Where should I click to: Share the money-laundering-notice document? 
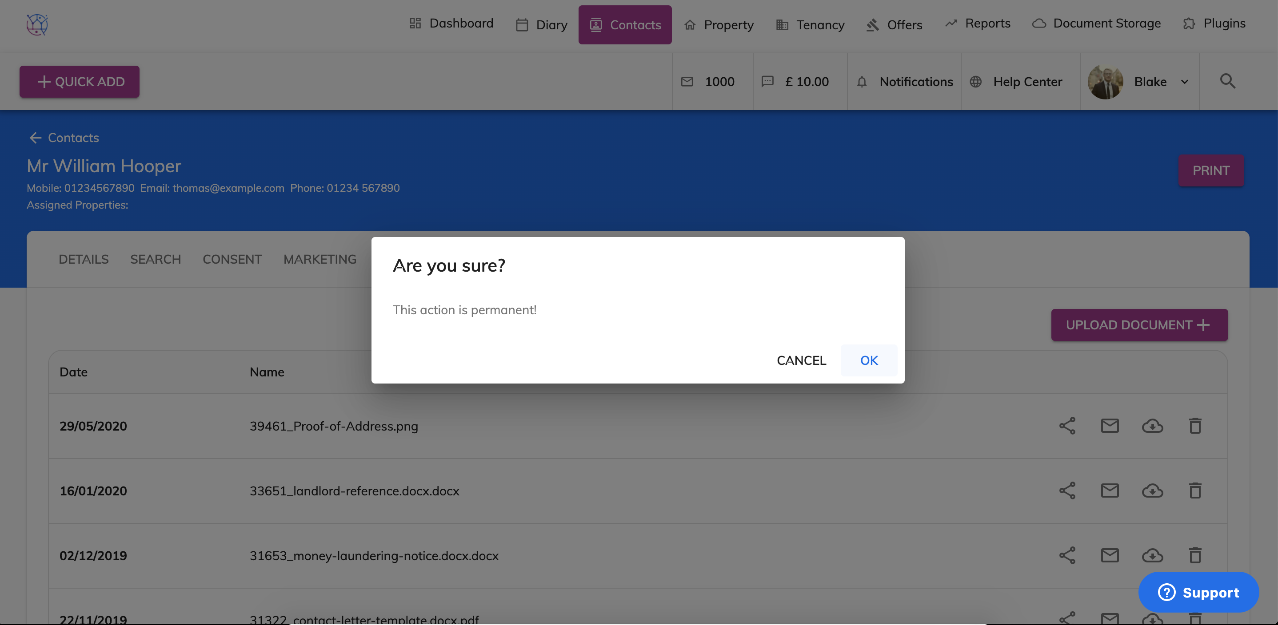pos(1067,556)
